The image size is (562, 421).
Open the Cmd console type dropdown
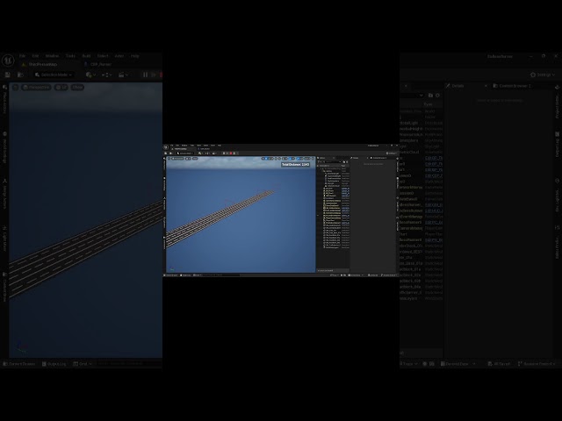(83, 364)
